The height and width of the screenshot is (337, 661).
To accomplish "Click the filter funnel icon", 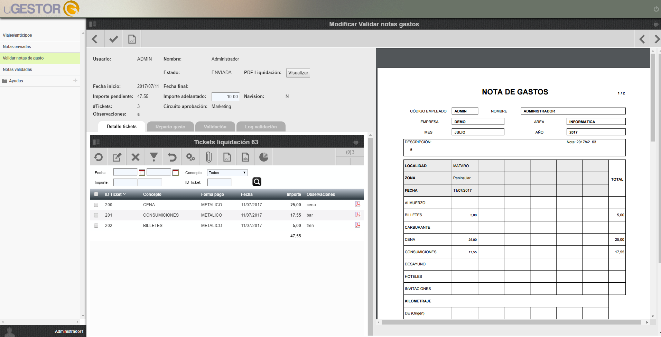I will pyautogui.click(x=153, y=157).
